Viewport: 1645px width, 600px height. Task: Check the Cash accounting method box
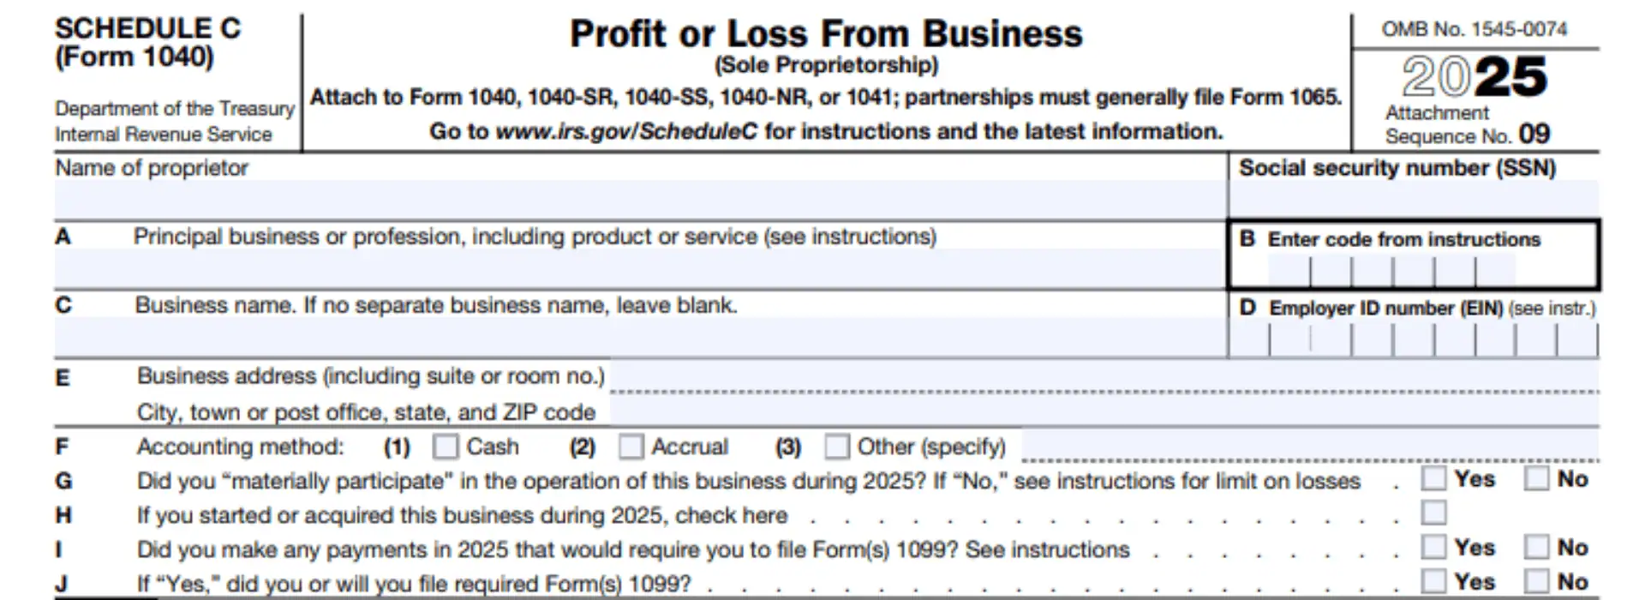[x=446, y=447]
